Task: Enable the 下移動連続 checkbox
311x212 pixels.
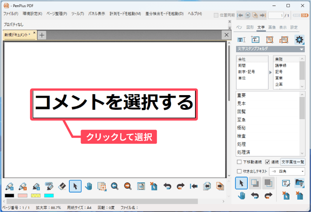Action: coord(239,162)
